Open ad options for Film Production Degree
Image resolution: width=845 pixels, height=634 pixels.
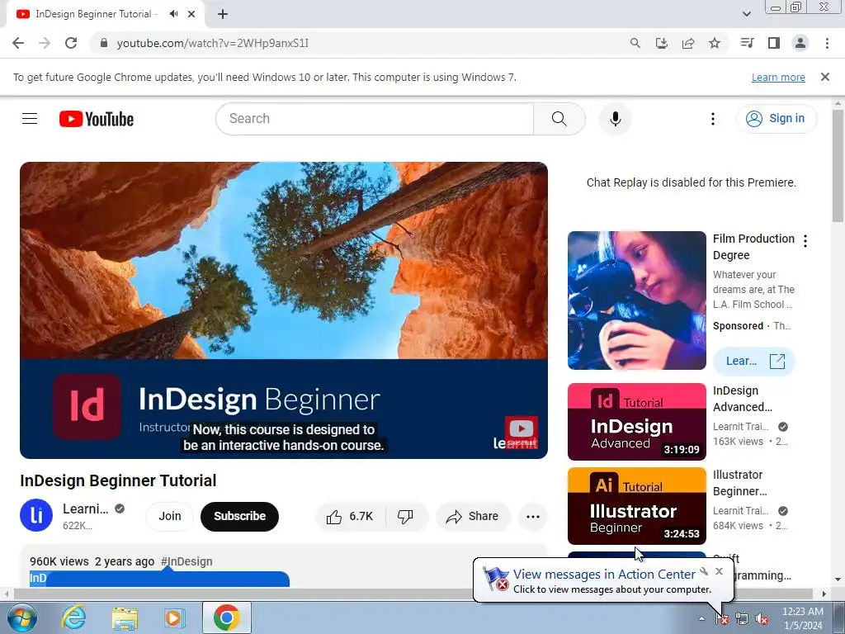tap(805, 241)
